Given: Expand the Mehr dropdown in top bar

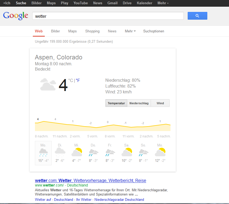Looking at the screenshot, I should [x=163, y=3].
